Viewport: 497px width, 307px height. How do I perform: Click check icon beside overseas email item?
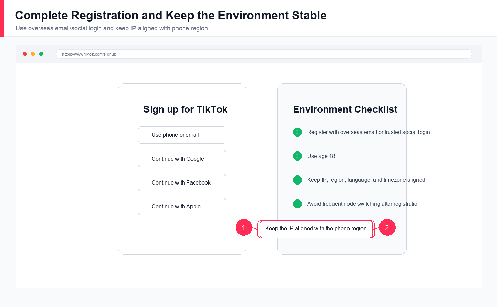pos(297,132)
